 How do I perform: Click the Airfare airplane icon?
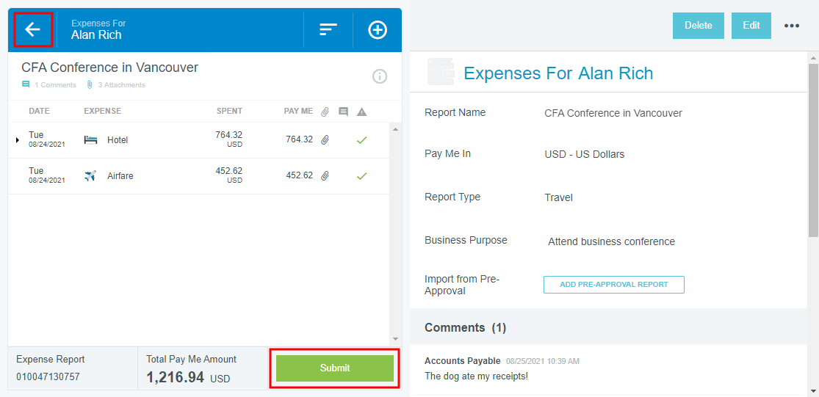tap(90, 176)
